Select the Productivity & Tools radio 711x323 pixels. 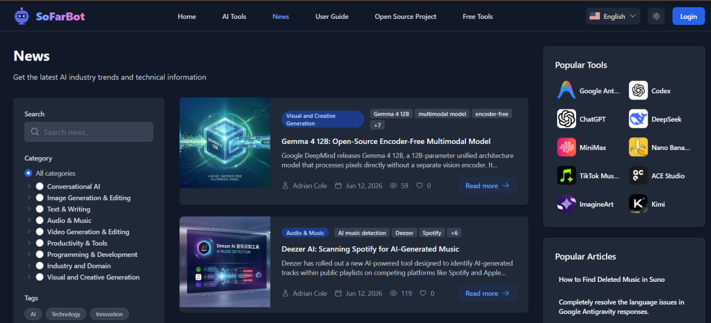(39, 243)
